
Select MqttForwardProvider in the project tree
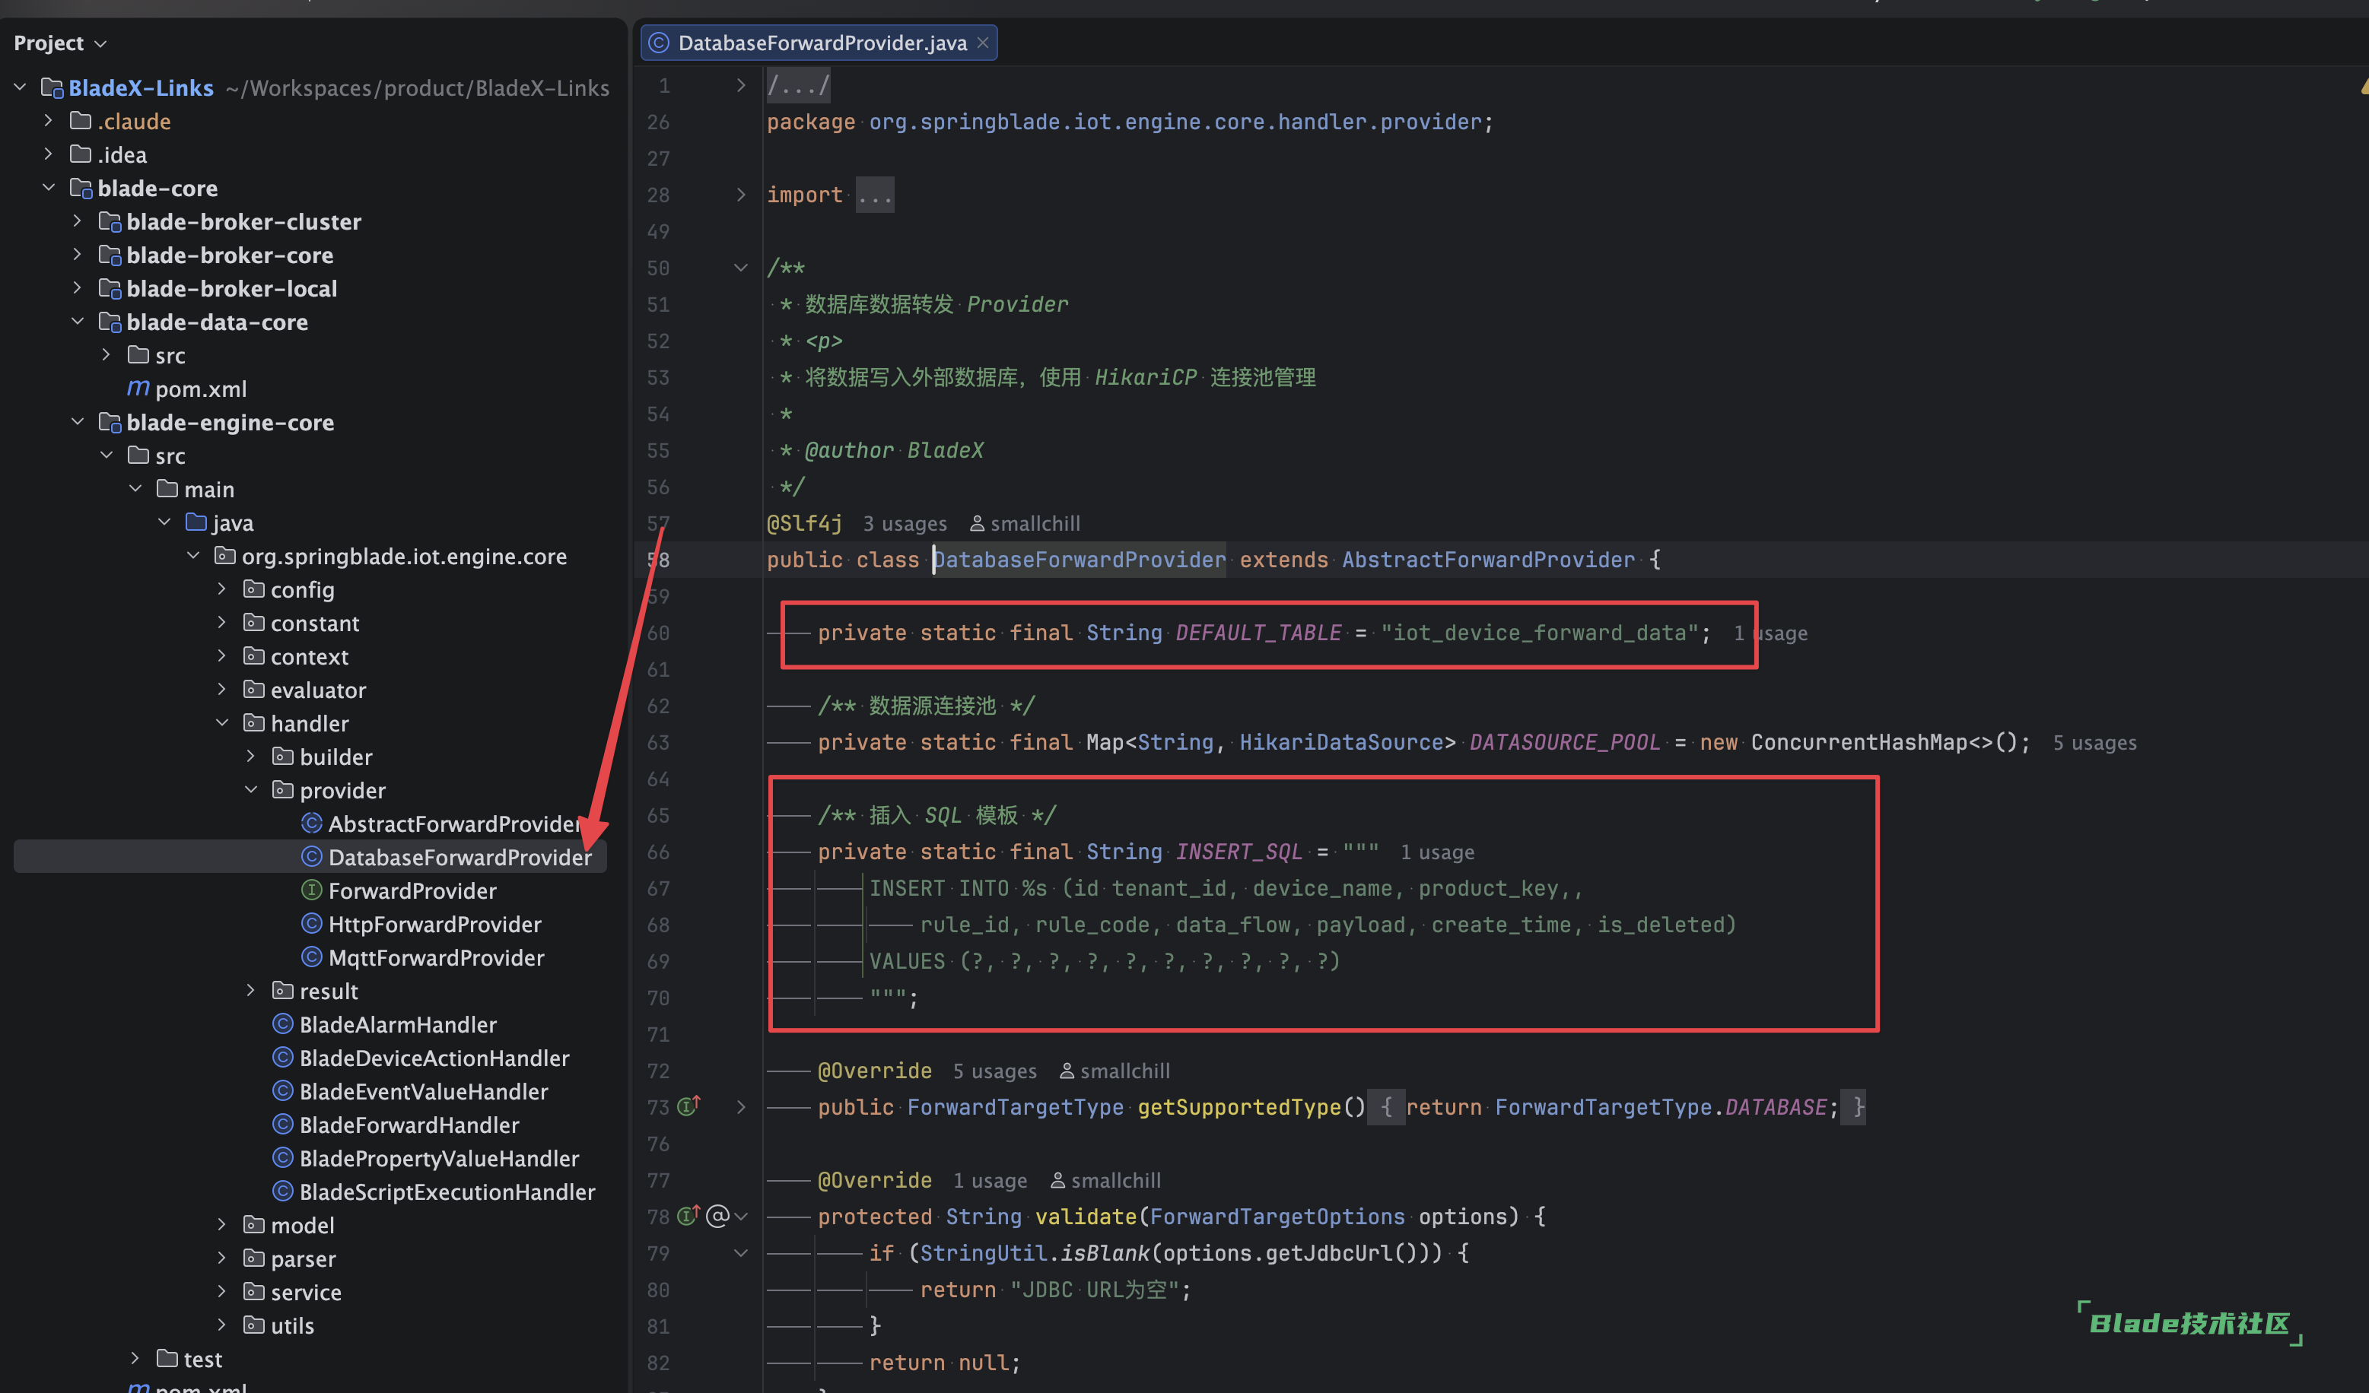point(436,958)
